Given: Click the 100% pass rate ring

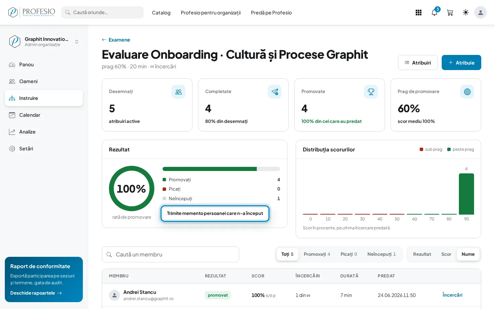Looking at the screenshot, I should pyautogui.click(x=132, y=188).
